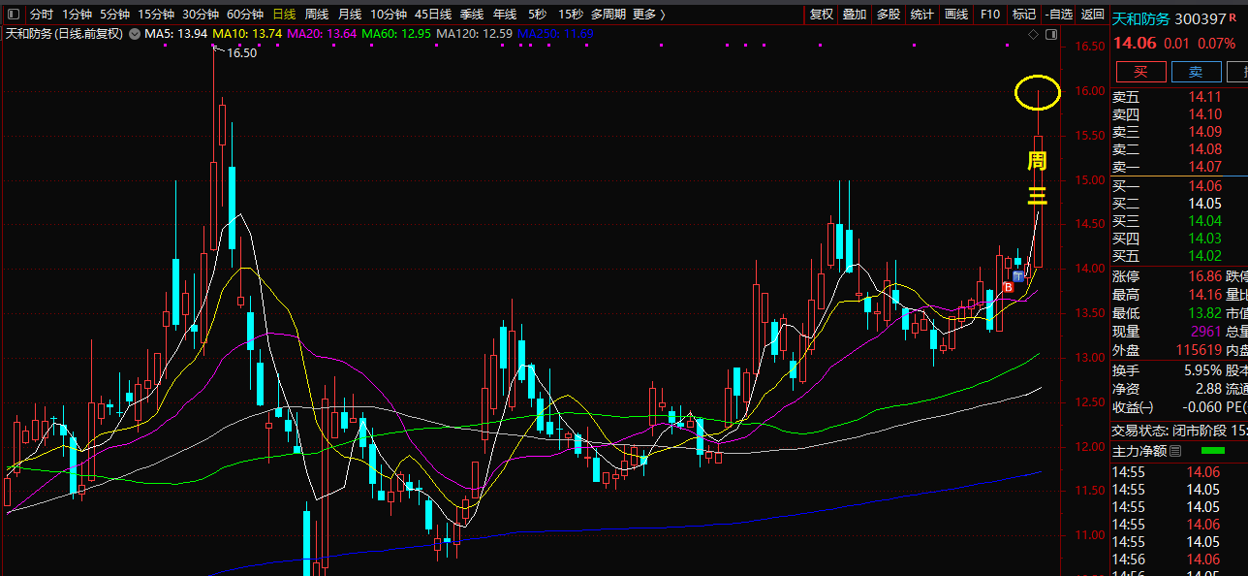Select the 5秒 period
This screenshot has width=1248, height=576.
click(537, 15)
